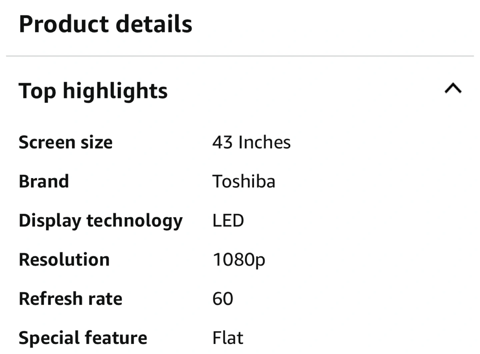Click the Refresh rate label

tap(71, 299)
